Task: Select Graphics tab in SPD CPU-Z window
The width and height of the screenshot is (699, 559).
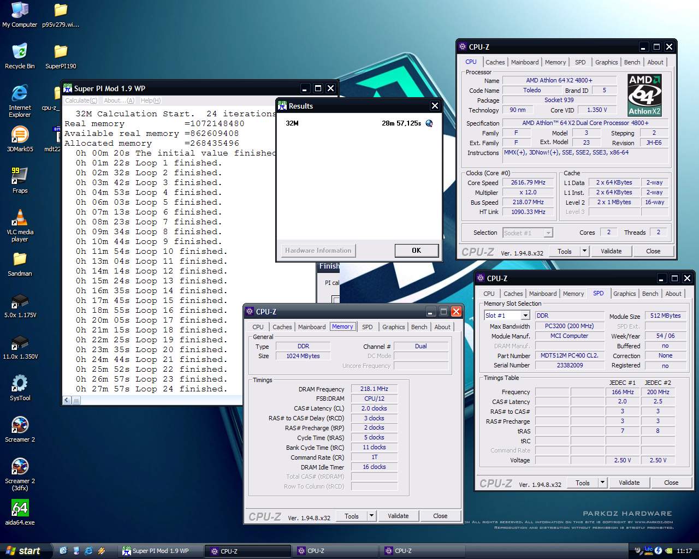Action: (624, 294)
